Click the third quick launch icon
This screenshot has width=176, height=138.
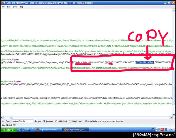pos(28,129)
